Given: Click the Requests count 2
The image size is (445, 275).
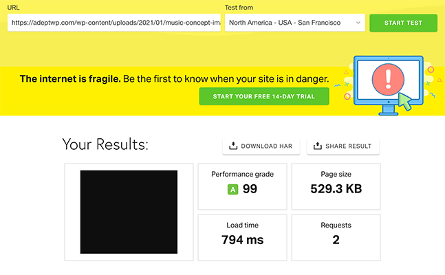Looking at the screenshot, I should pos(336,240).
